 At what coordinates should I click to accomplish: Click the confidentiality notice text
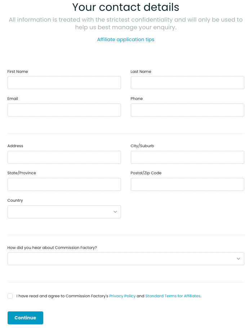(x=125, y=23)
